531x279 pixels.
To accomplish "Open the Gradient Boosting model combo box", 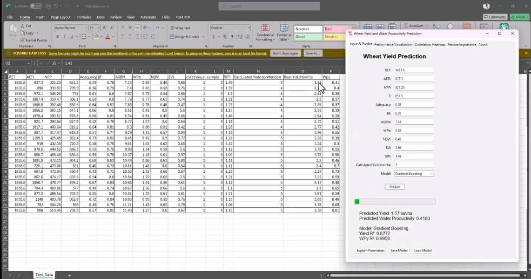I will click(x=414, y=174).
